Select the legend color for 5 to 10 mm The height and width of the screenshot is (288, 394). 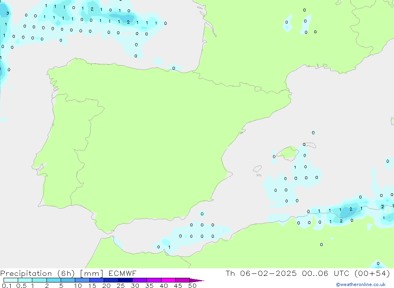[x=68, y=280]
